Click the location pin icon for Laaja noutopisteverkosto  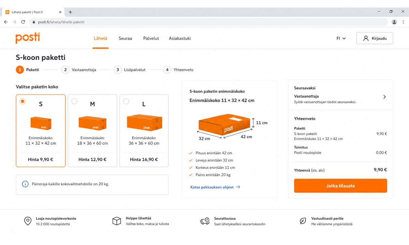tap(28, 221)
